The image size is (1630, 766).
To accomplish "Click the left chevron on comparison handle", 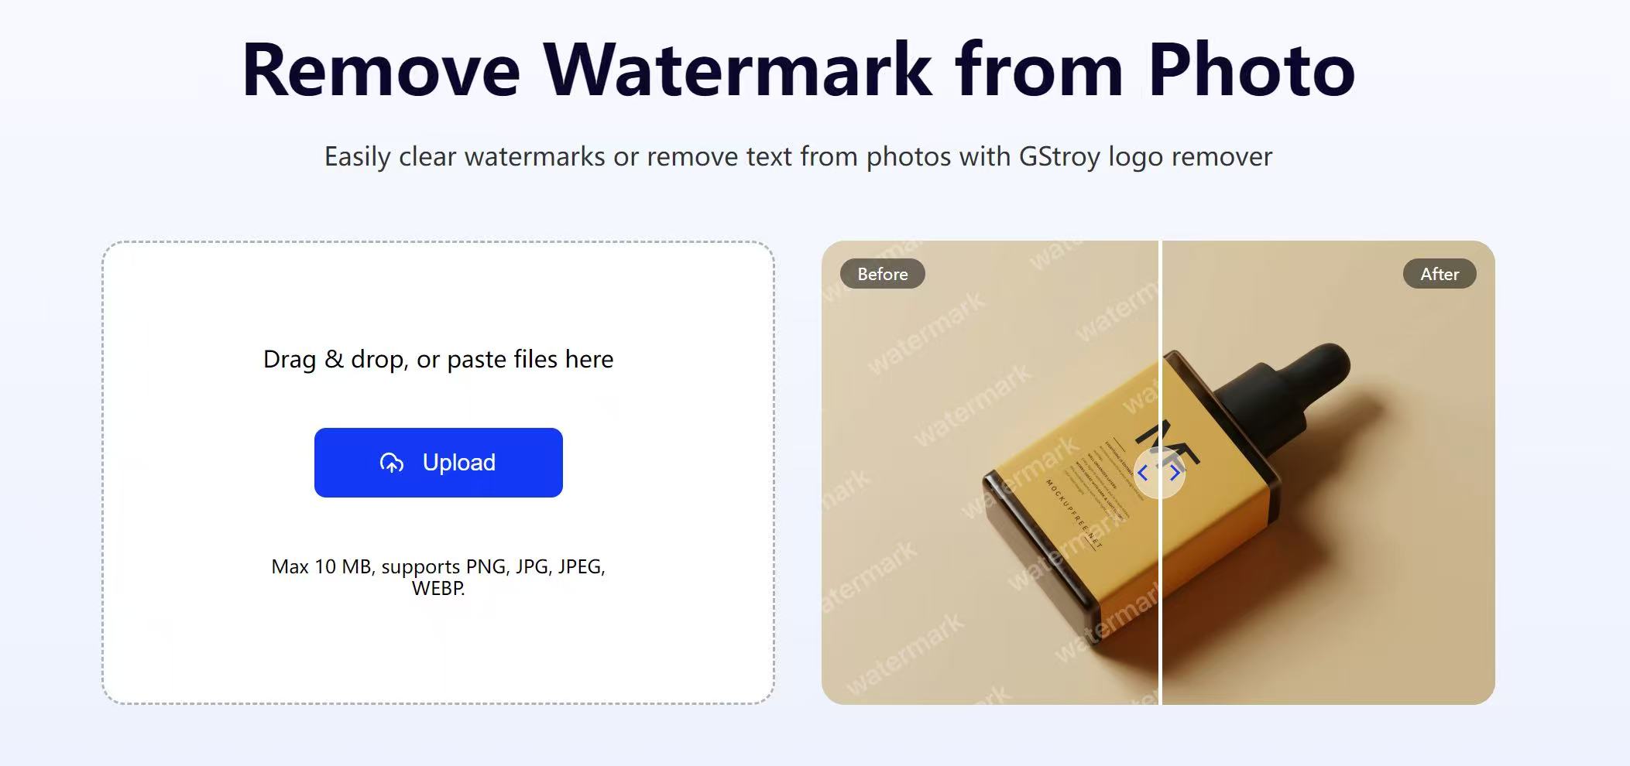I will pyautogui.click(x=1144, y=472).
